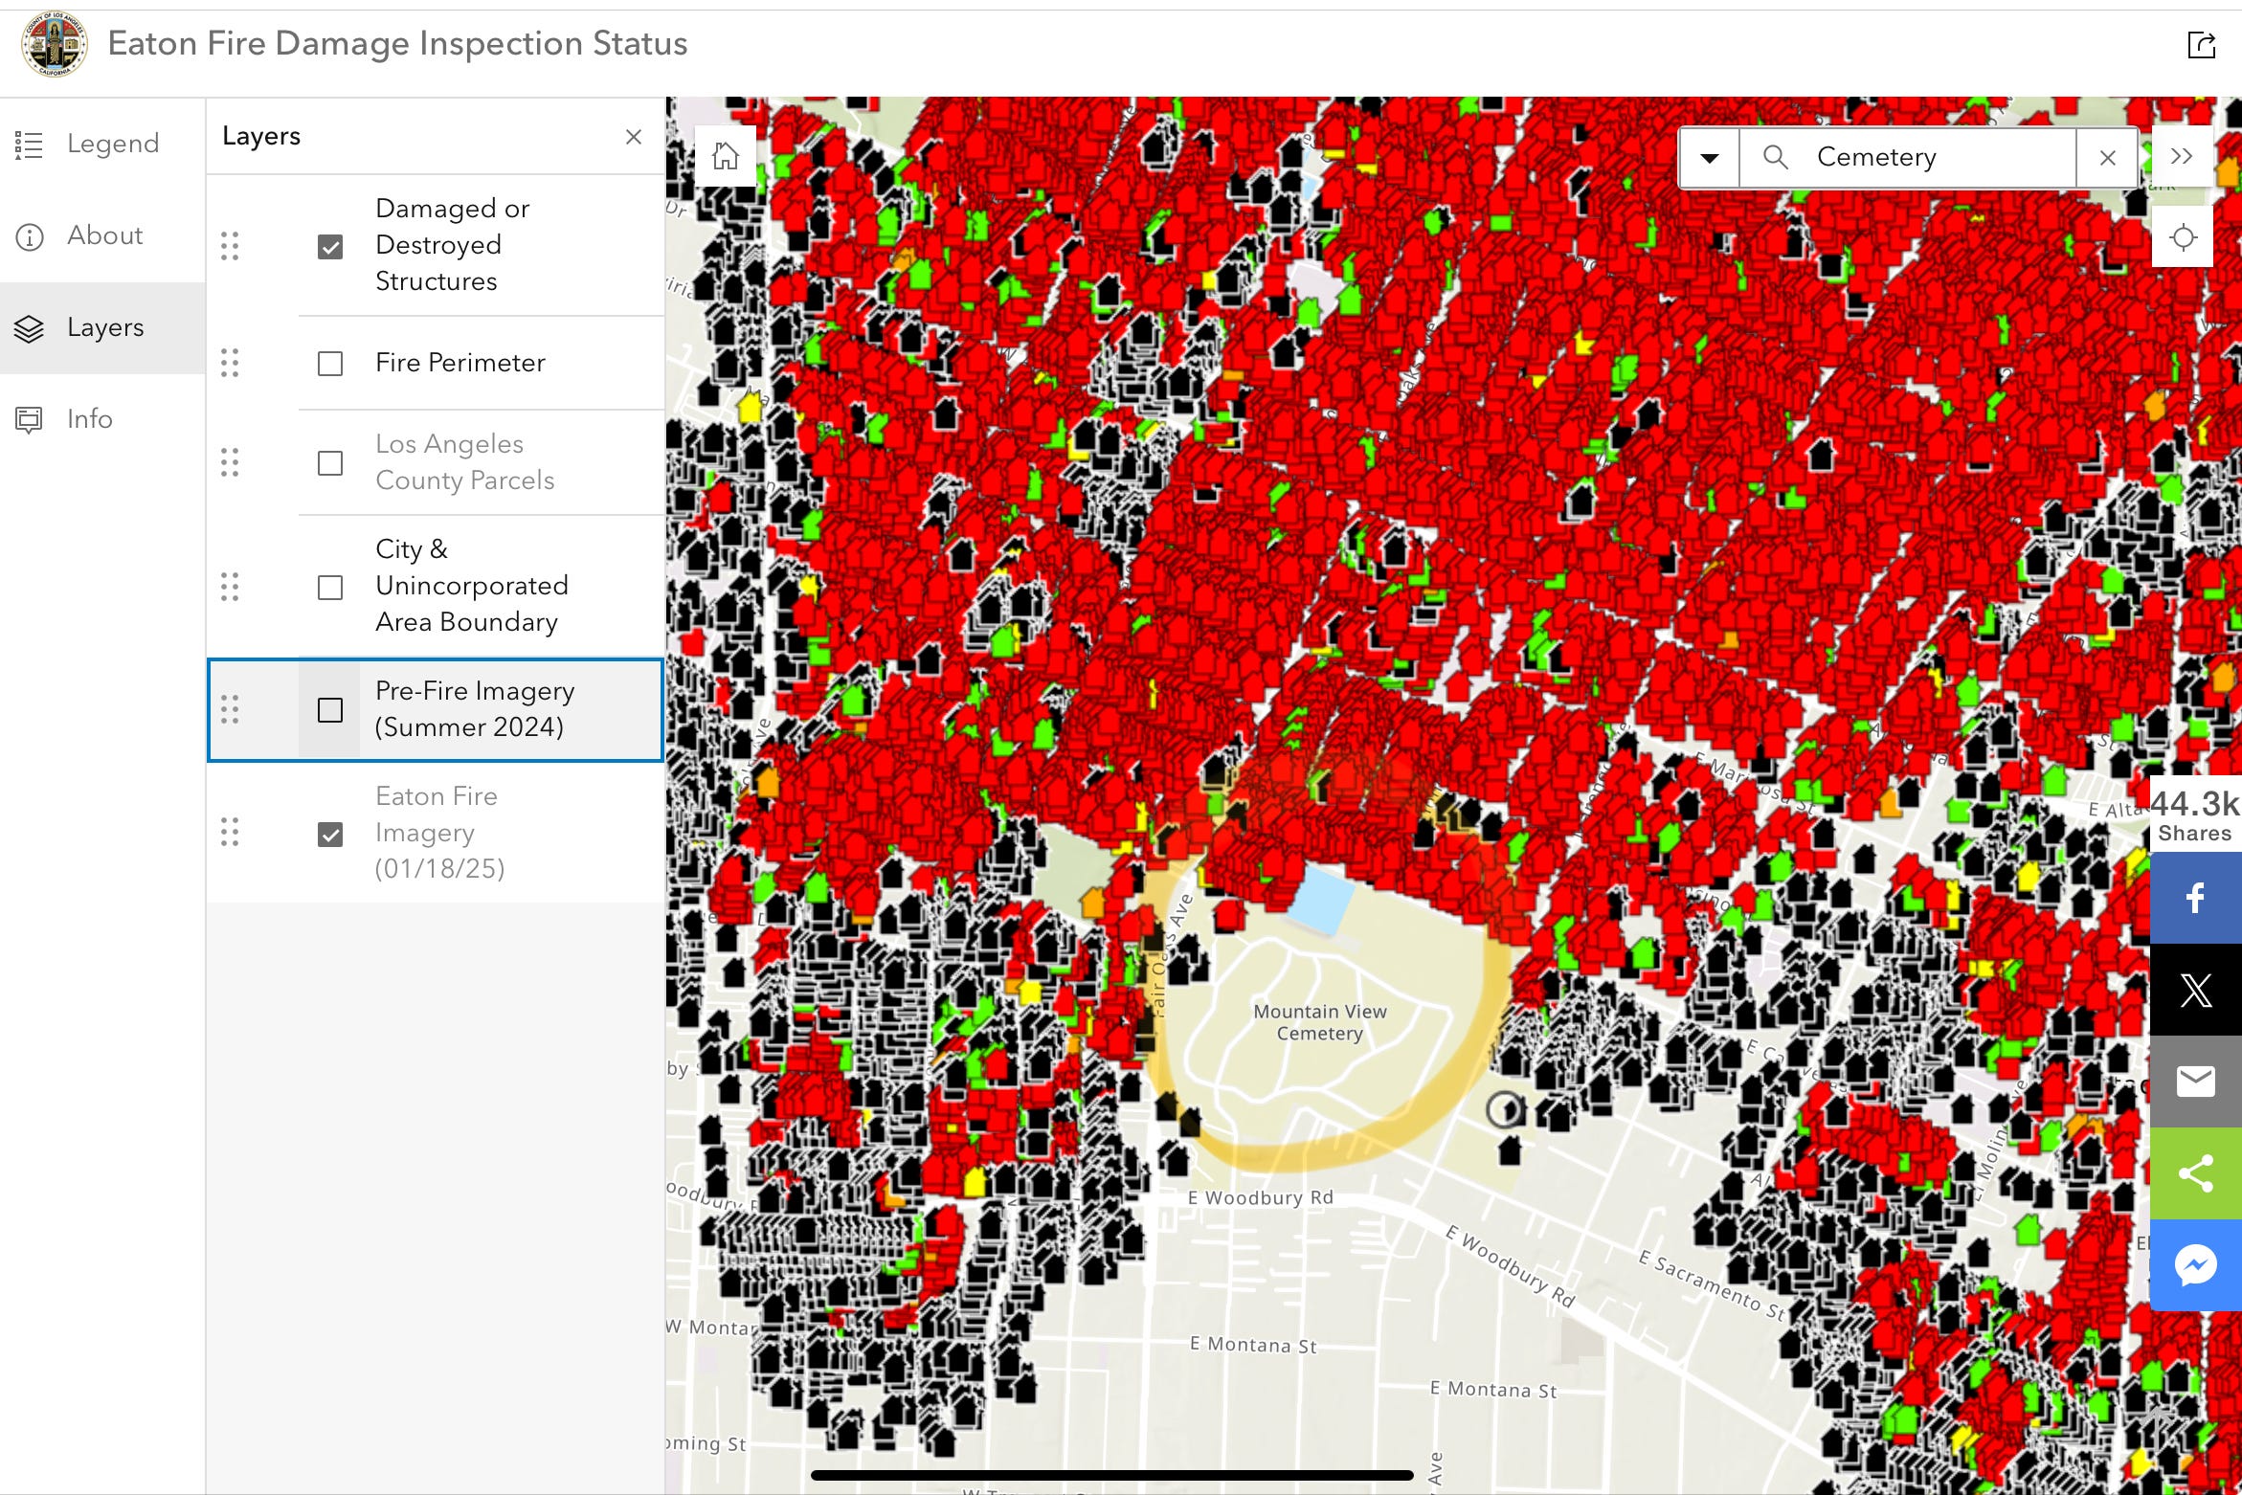The width and height of the screenshot is (2242, 1495).
Task: Enable Pre-Fire Imagery (Summer 2024) checkbox
Action: (x=330, y=710)
